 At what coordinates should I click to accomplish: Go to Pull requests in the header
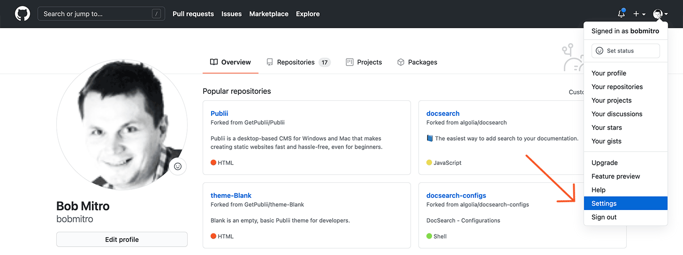click(193, 14)
